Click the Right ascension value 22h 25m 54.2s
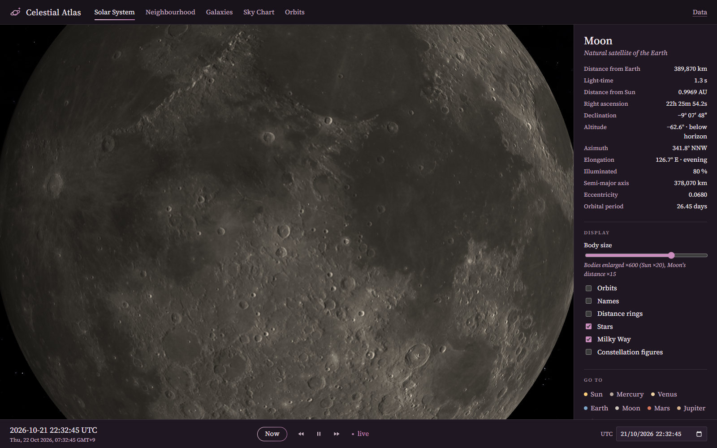The image size is (717, 448). (x=687, y=103)
